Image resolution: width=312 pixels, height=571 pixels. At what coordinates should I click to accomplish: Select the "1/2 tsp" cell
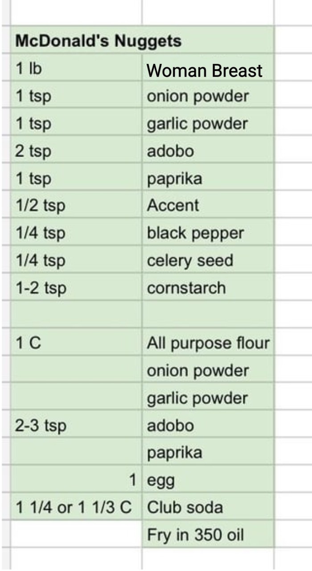[76, 206]
